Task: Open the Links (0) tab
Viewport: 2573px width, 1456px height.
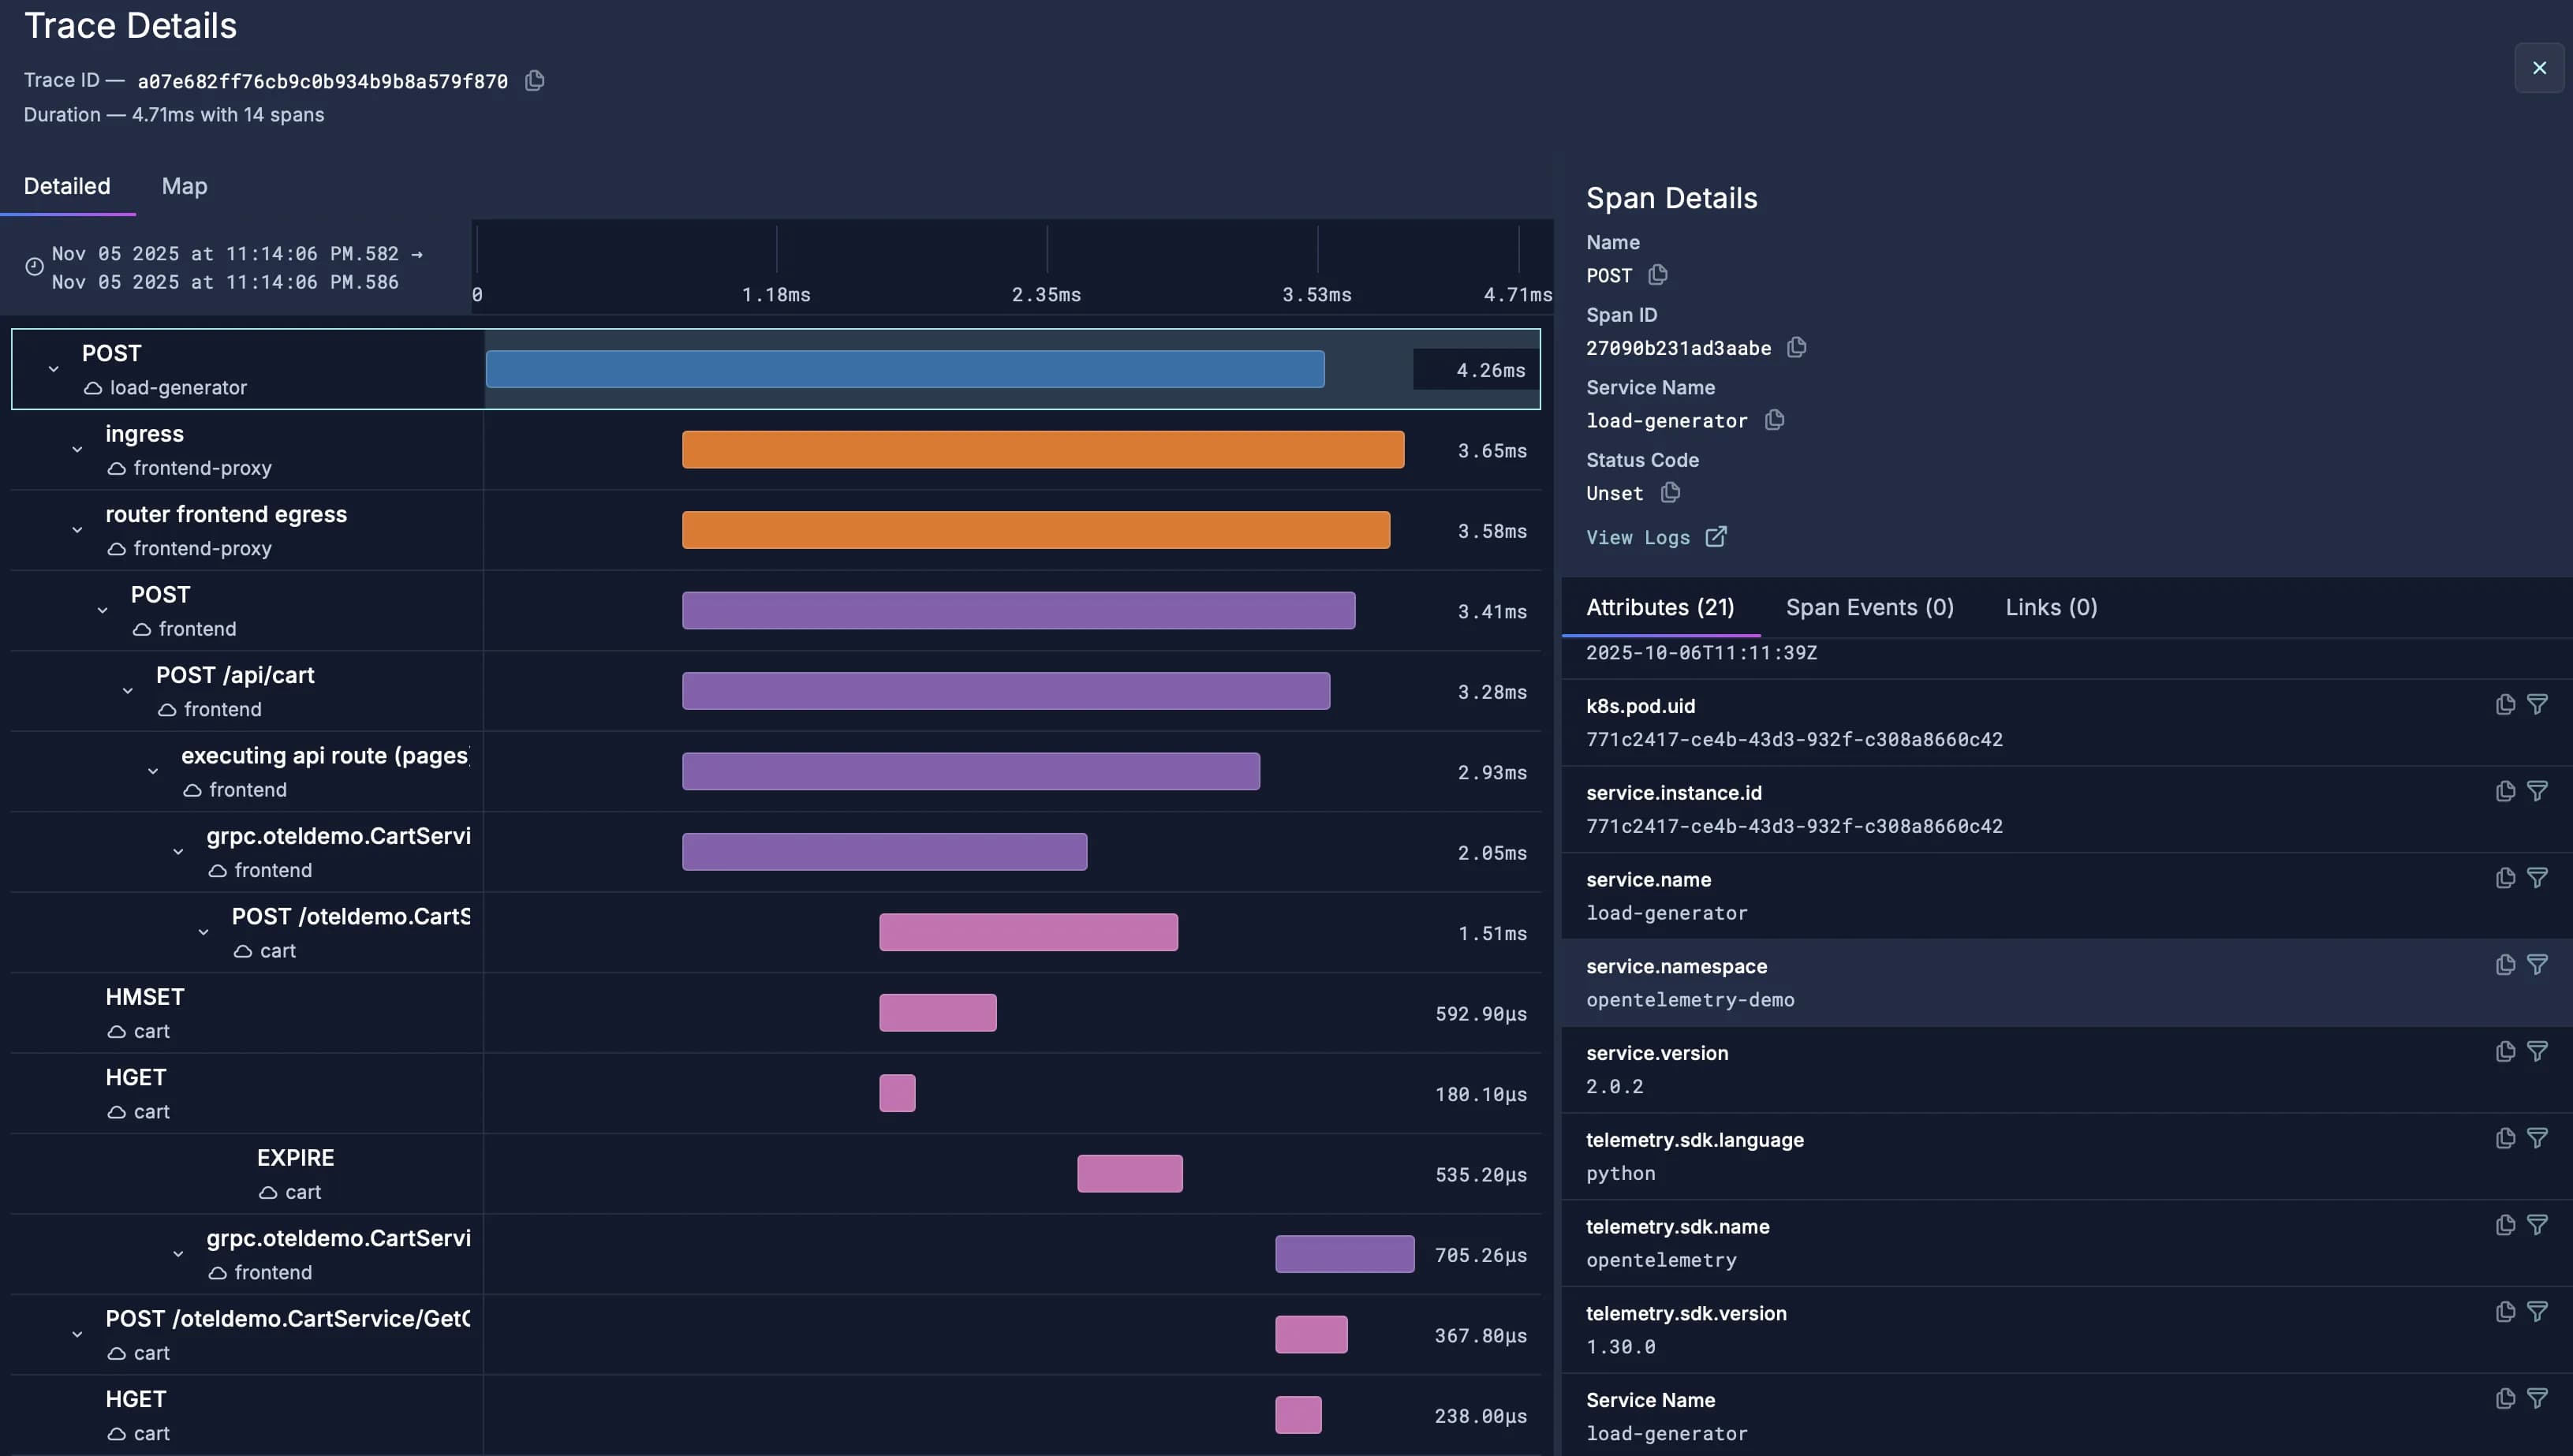Action: pos(2050,608)
